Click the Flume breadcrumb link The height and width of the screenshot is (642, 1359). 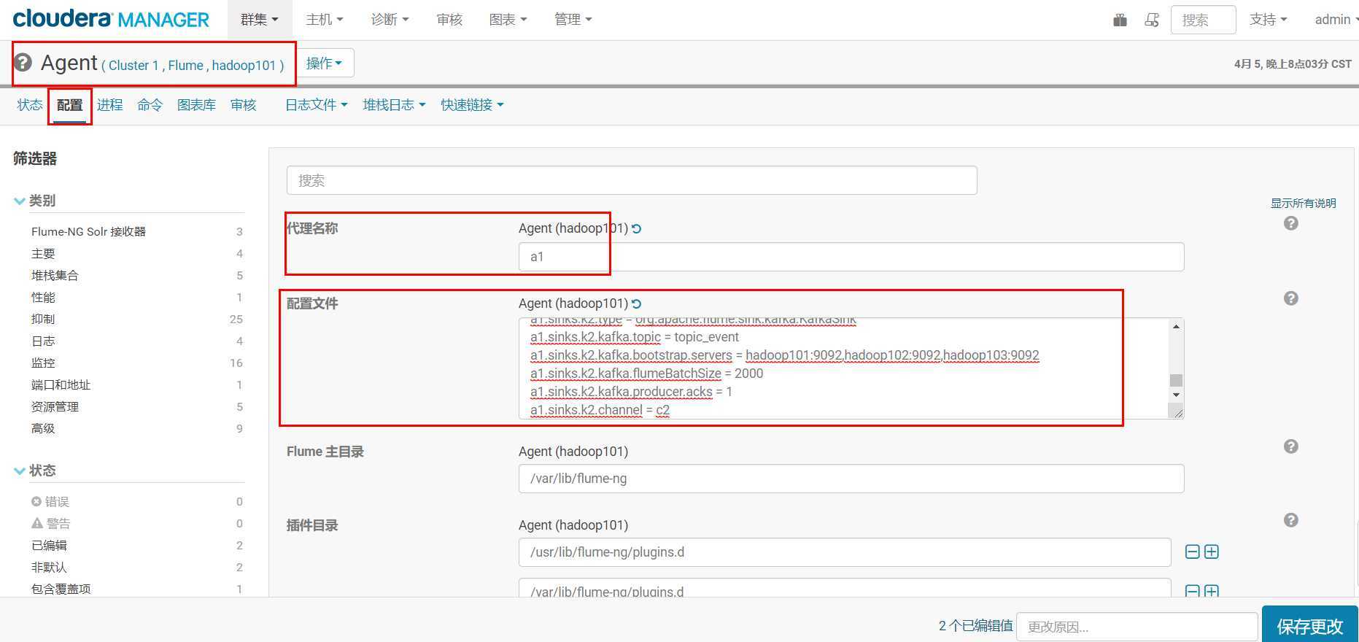click(185, 66)
